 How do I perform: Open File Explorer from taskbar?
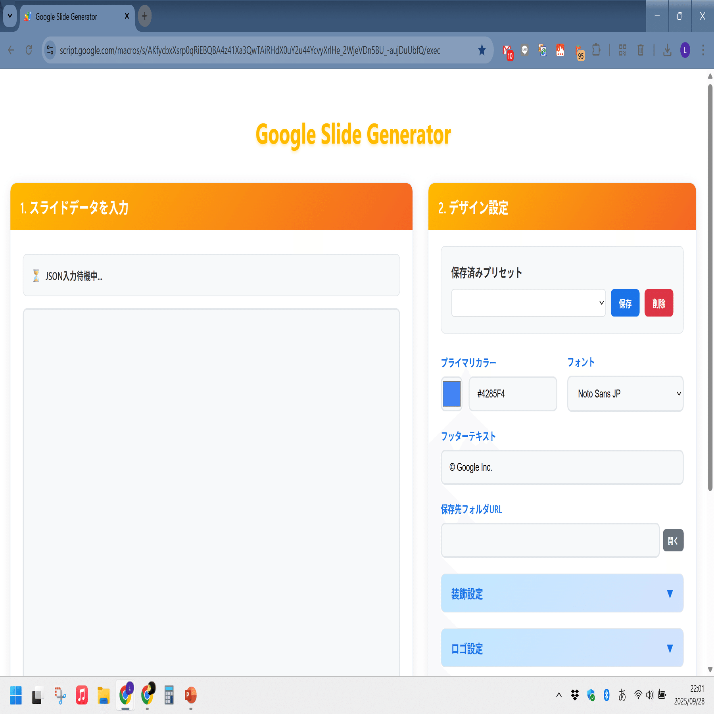[104, 695]
